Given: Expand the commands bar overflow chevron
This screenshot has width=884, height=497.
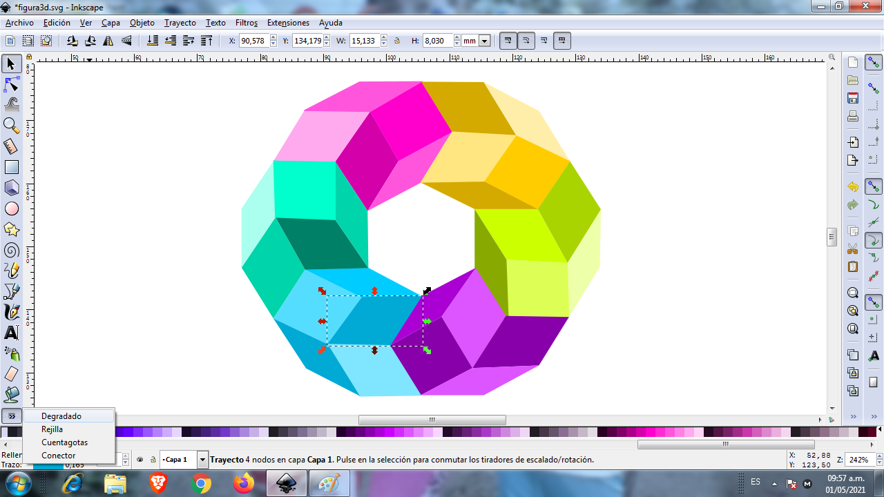Looking at the screenshot, I should [x=853, y=417].
